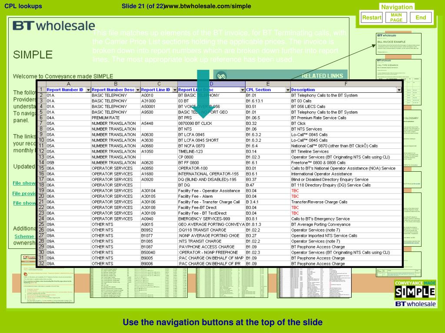Viewport: 445px width, 333px height.
Task: Select column D header
Action: (x=212, y=84)
